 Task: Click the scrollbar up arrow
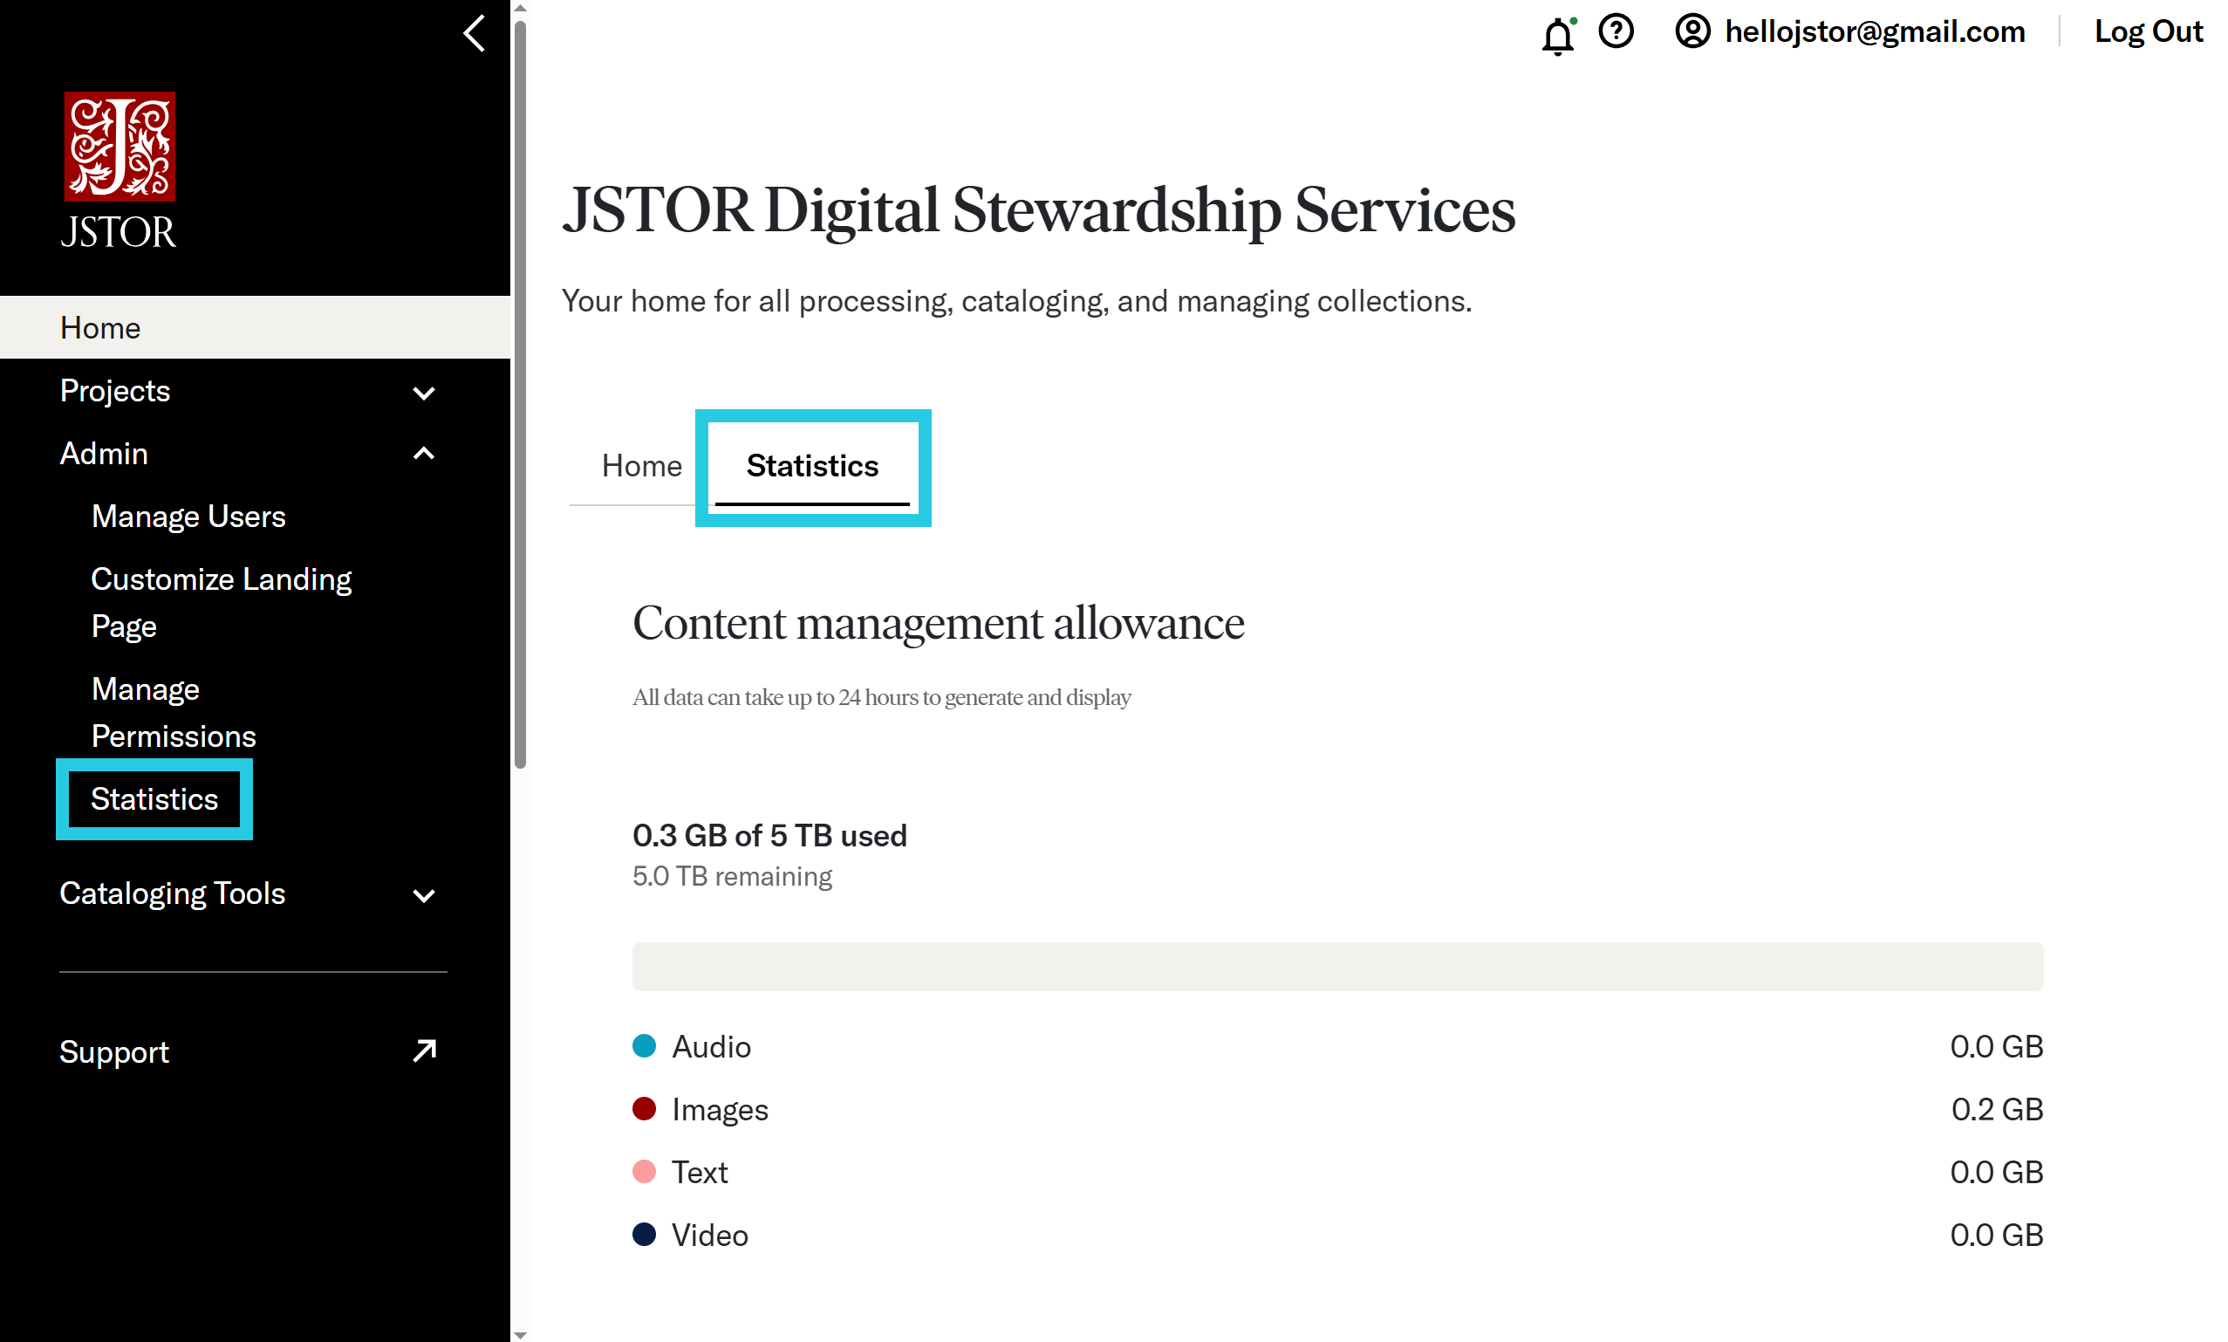pyautogui.click(x=520, y=7)
